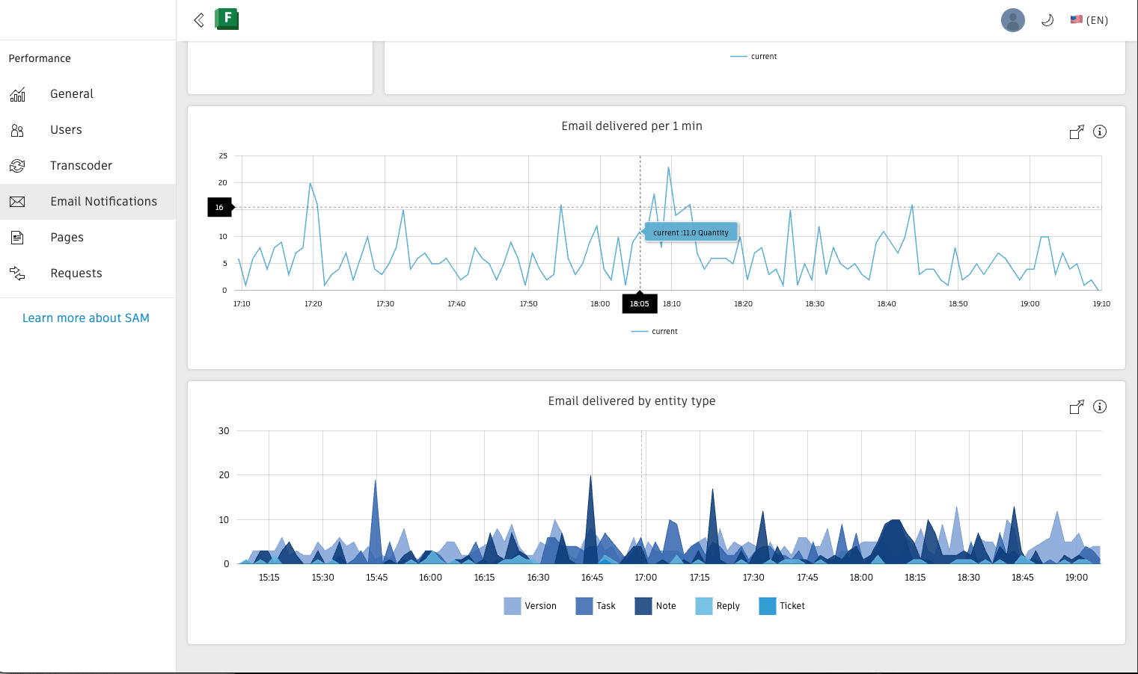This screenshot has width=1138, height=674.
Task: Click the Requests arrows icon
Action: [x=17, y=273]
